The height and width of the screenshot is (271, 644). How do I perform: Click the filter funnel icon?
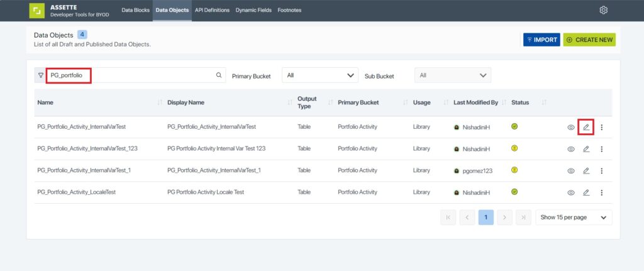tap(40, 75)
